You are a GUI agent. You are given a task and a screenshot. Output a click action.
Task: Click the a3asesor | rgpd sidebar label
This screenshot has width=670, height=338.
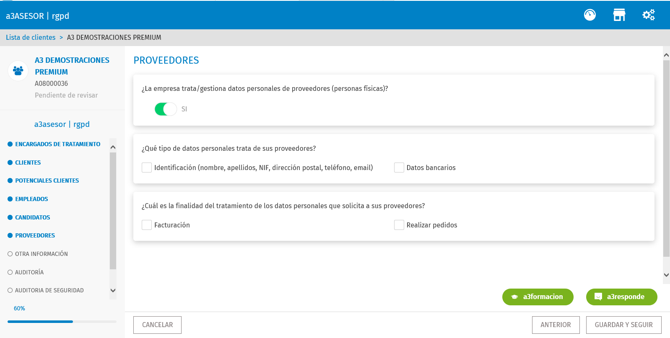pos(62,124)
